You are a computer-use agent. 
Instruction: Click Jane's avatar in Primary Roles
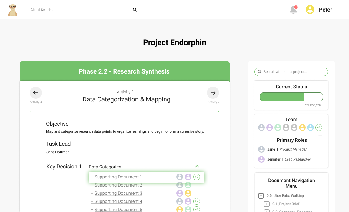[x=261, y=149]
